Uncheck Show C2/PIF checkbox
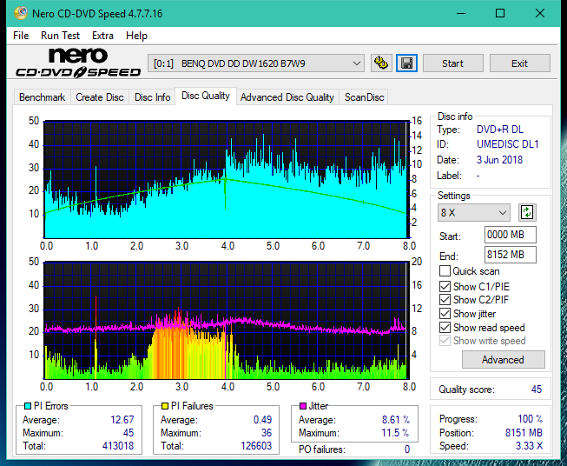567x466 pixels. (x=445, y=300)
